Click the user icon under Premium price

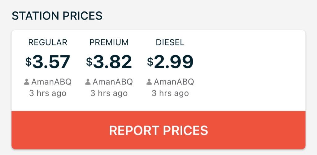tap(88, 82)
